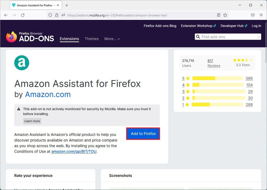Click the magnifier in the Find add-ons box
The width and height of the screenshot is (267, 190).
tap(198, 37)
